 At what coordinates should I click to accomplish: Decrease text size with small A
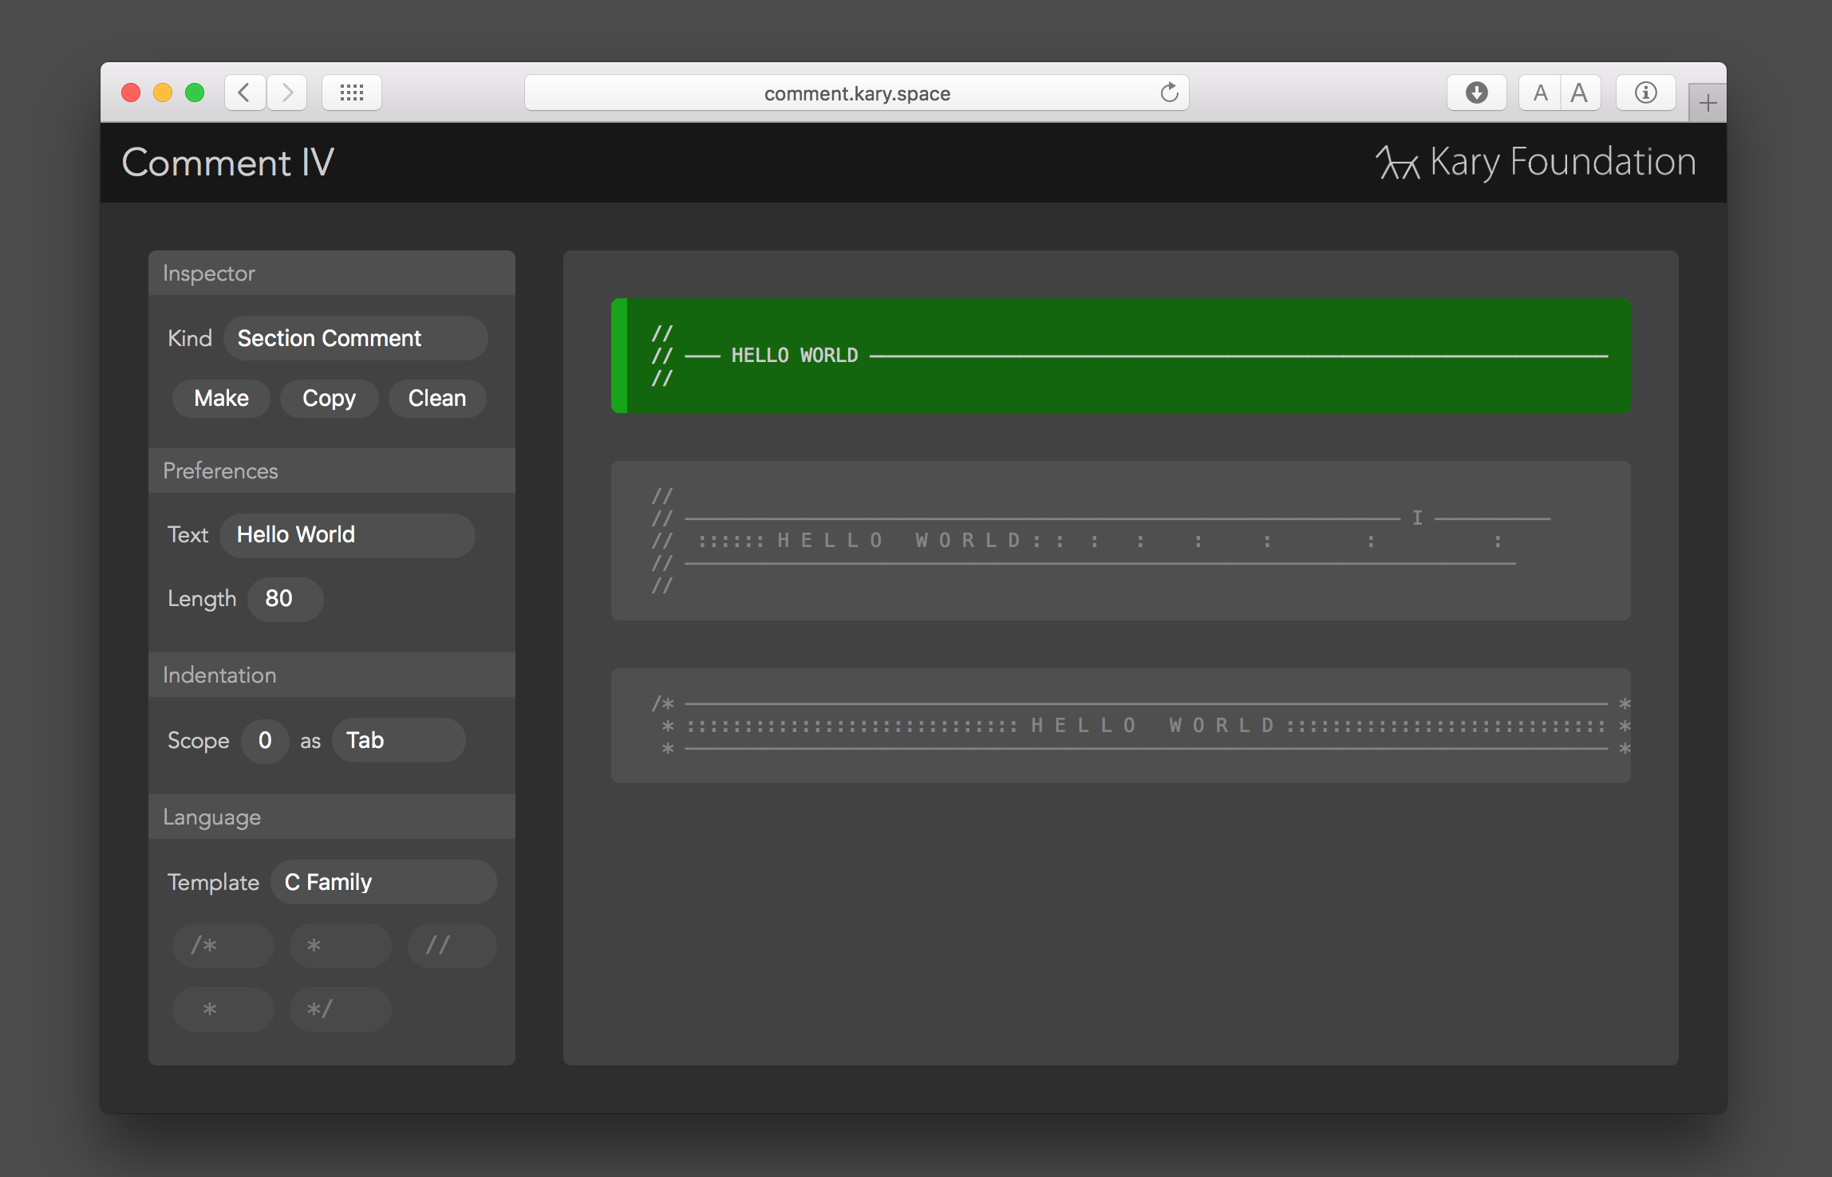point(1540,93)
